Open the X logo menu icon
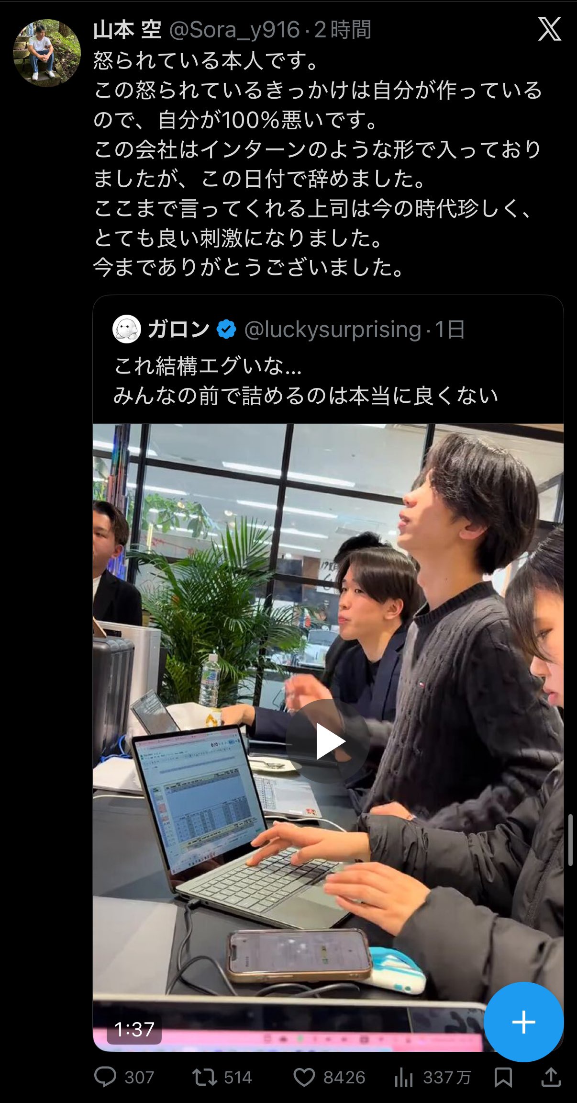This screenshot has width=577, height=1103. 549,30
